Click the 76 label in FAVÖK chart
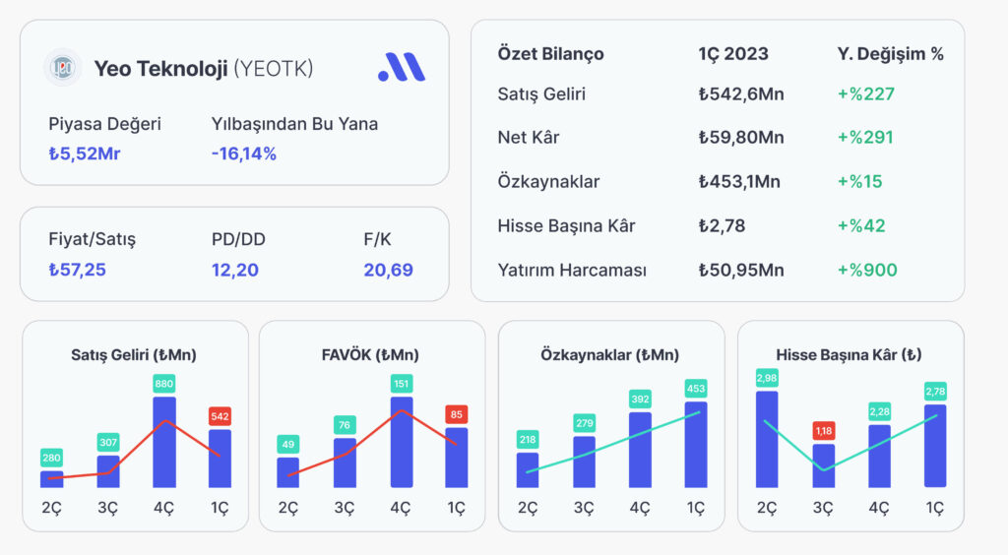 pyautogui.click(x=345, y=424)
